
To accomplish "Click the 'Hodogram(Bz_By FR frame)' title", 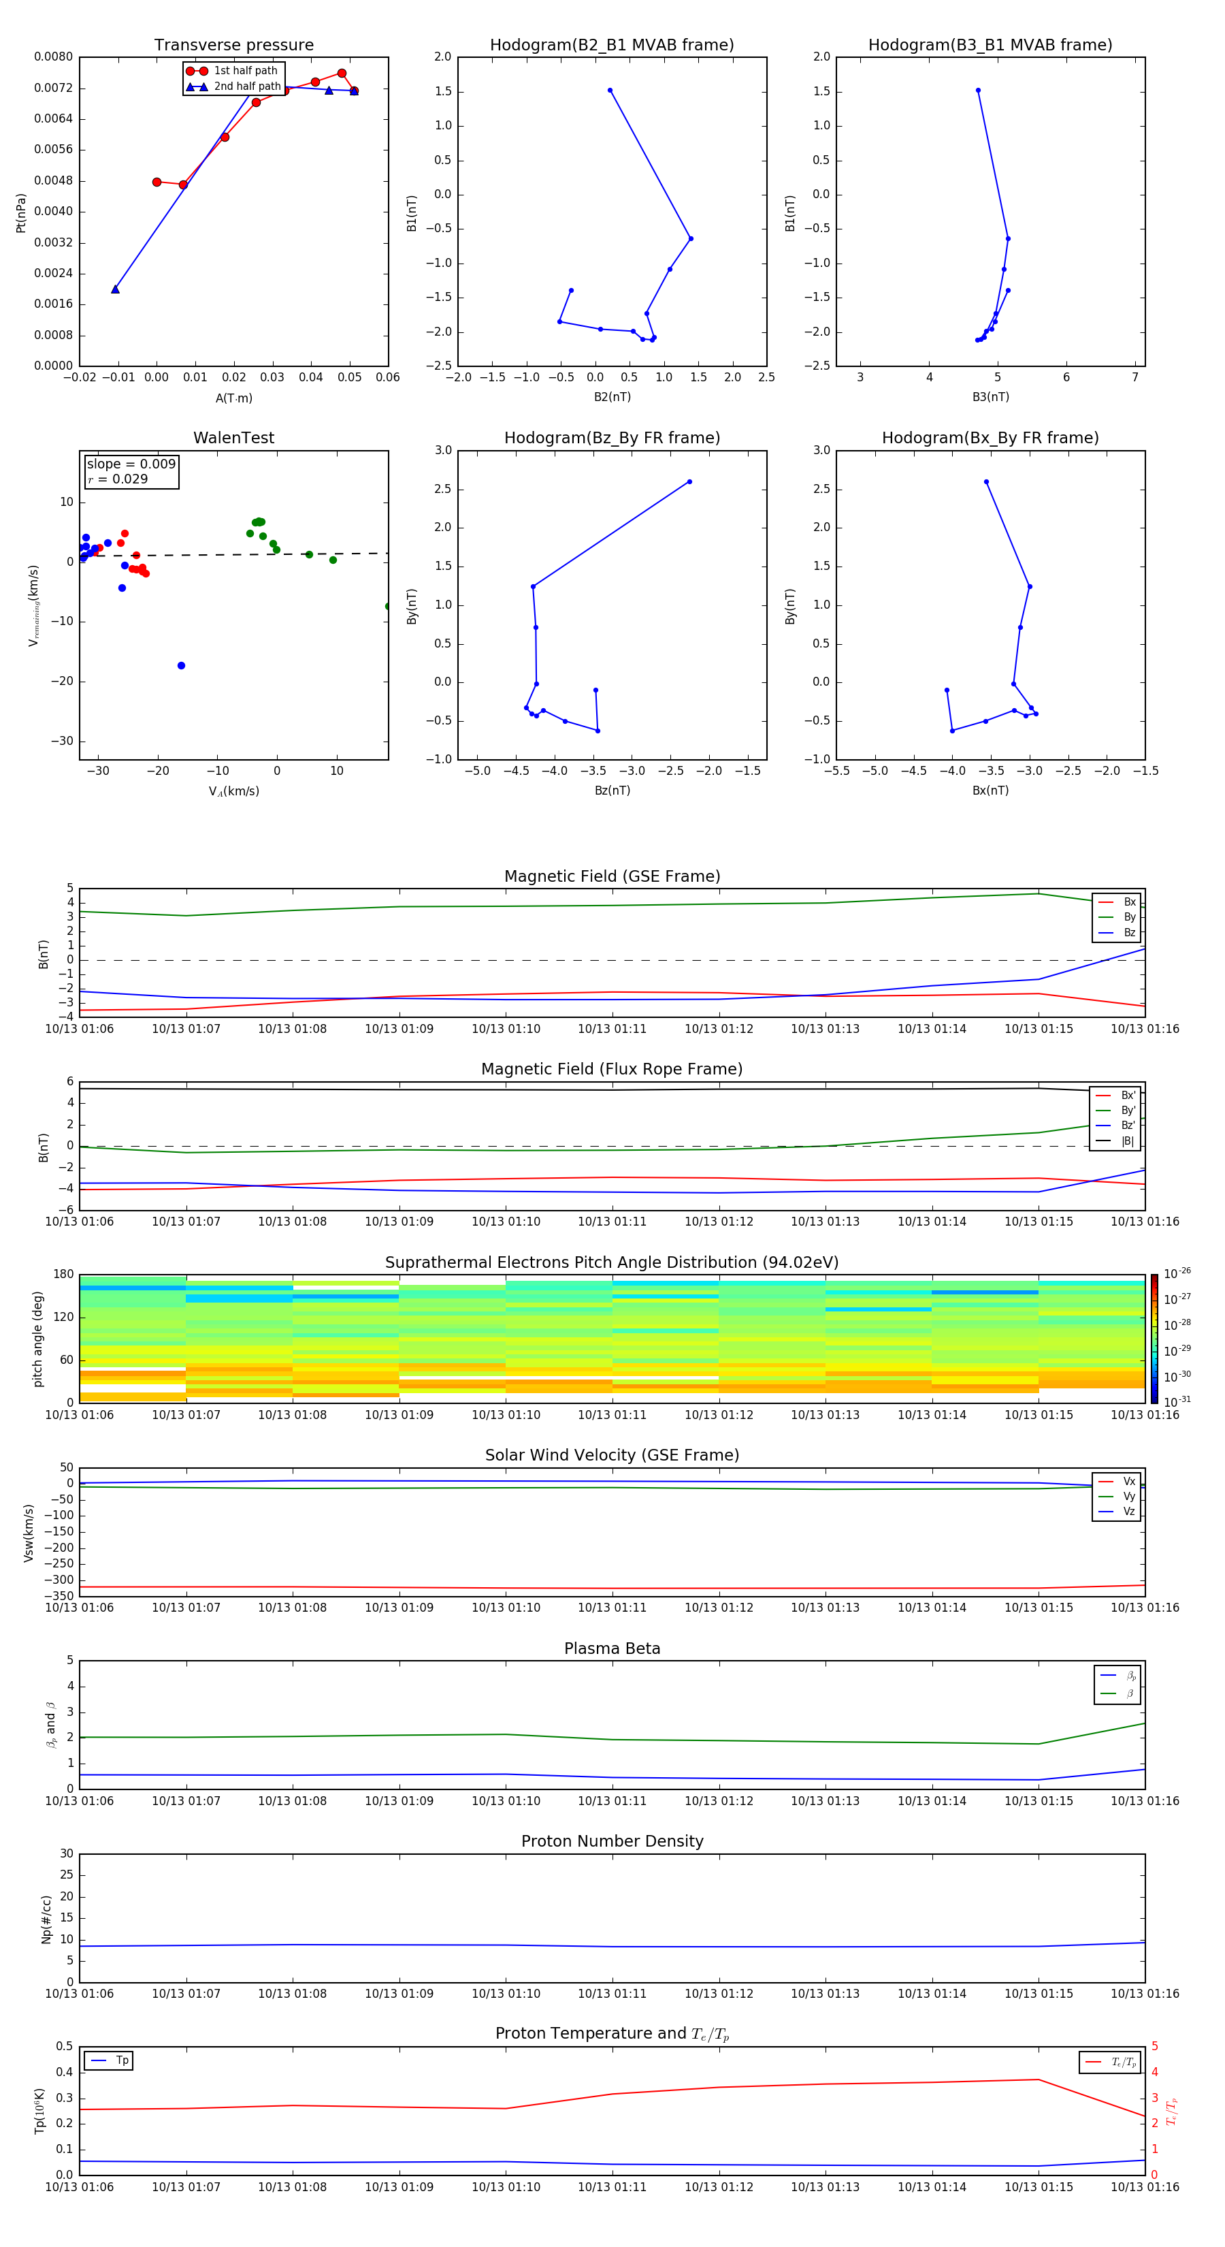I will pyautogui.click(x=612, y=438).
